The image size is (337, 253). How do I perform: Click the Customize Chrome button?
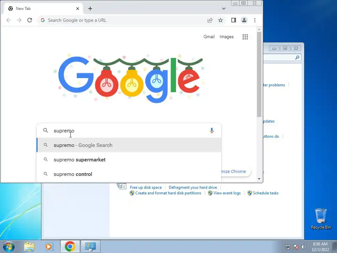[x=236, y=171]
